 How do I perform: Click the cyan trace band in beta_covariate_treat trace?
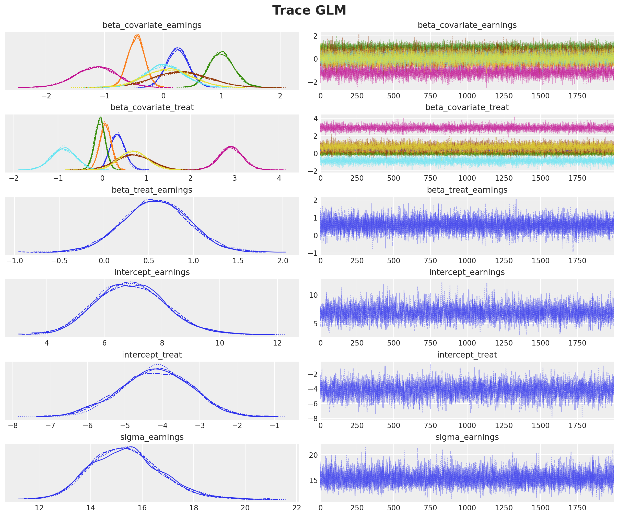tap(467, 162)
